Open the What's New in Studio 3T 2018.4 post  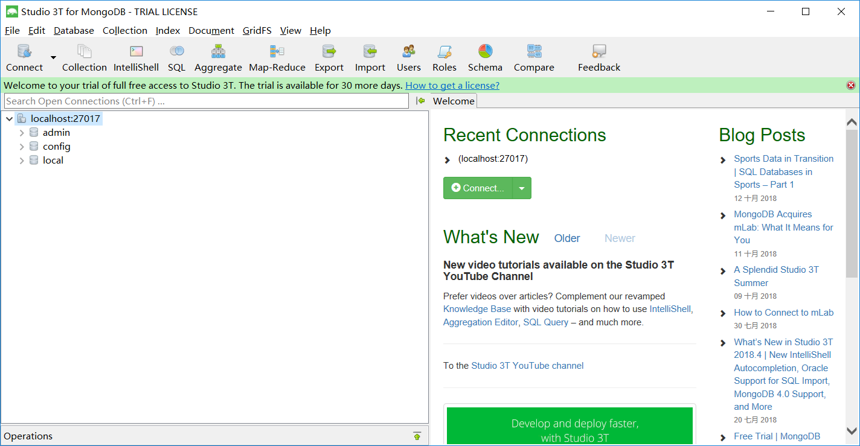point(783,374)
